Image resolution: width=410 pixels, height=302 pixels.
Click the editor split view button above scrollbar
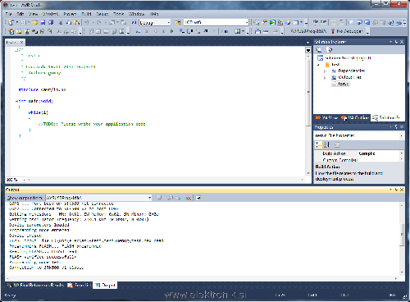tap(308, 50)
